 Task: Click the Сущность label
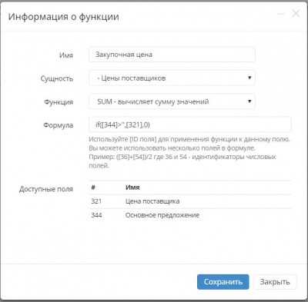[57, 78]
